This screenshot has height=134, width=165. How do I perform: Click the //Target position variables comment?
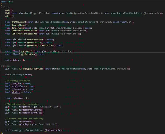pyautogui.click(x=22, y=104)
